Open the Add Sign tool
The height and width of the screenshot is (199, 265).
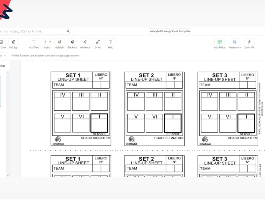13,44
